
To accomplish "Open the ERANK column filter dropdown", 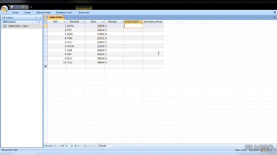I will [122, 22].
